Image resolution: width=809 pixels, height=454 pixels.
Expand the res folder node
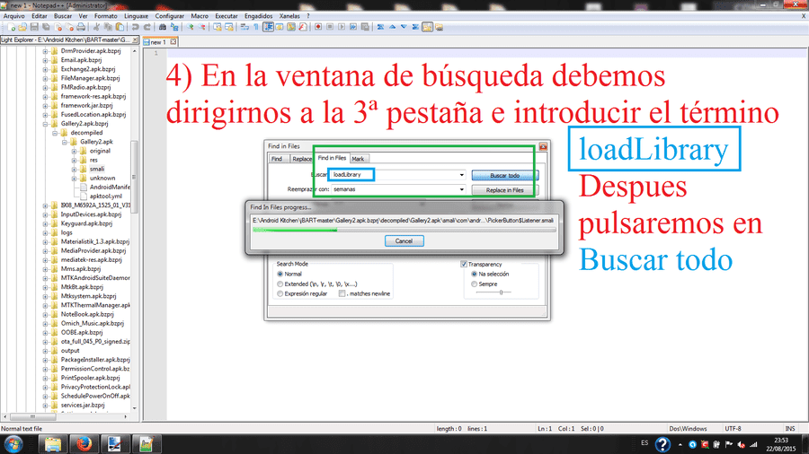(74, 160)
